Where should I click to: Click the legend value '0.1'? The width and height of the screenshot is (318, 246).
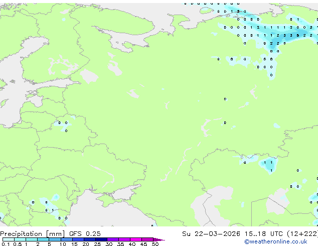click(6, 244)
